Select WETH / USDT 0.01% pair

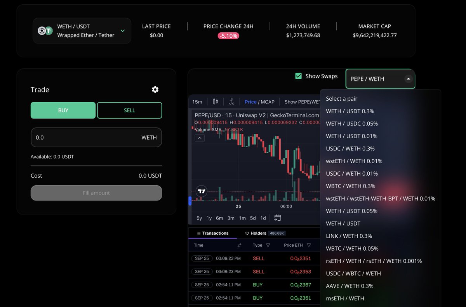[x=352, y=136]
